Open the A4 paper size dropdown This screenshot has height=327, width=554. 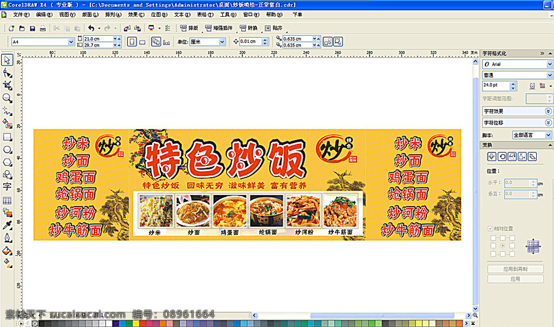tap(71, 42)
